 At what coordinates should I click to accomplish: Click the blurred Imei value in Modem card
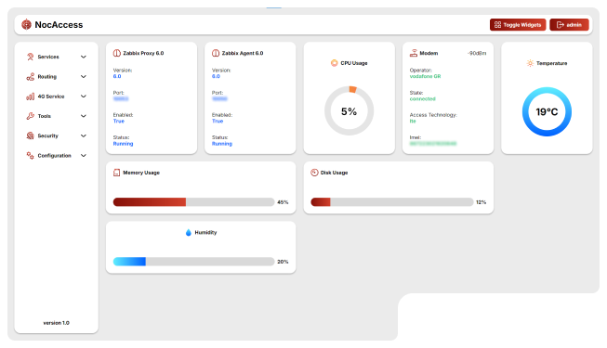point(433,144)
